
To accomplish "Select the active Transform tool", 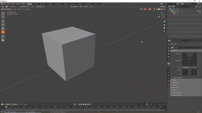I will (x=3, y=32).
